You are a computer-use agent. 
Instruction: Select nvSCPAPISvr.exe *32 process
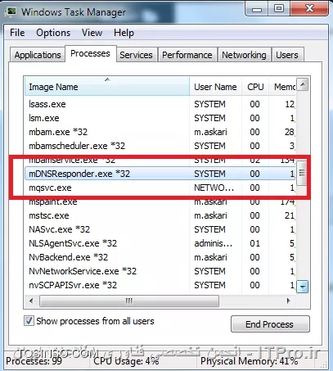[160, 285]
